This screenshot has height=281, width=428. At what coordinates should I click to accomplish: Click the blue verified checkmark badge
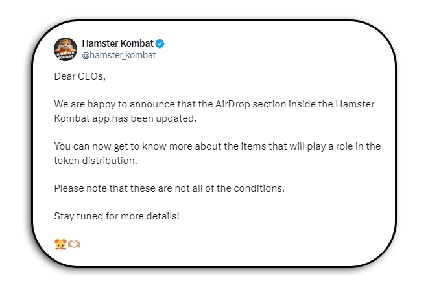tap(160, 43)
